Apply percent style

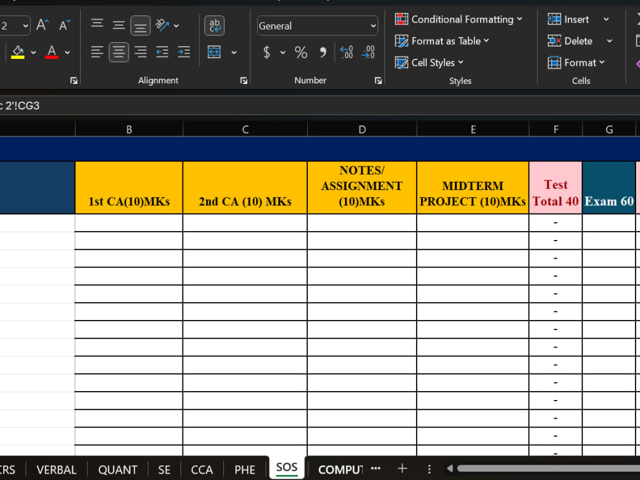pyautogui.click(x=301, y=52)
